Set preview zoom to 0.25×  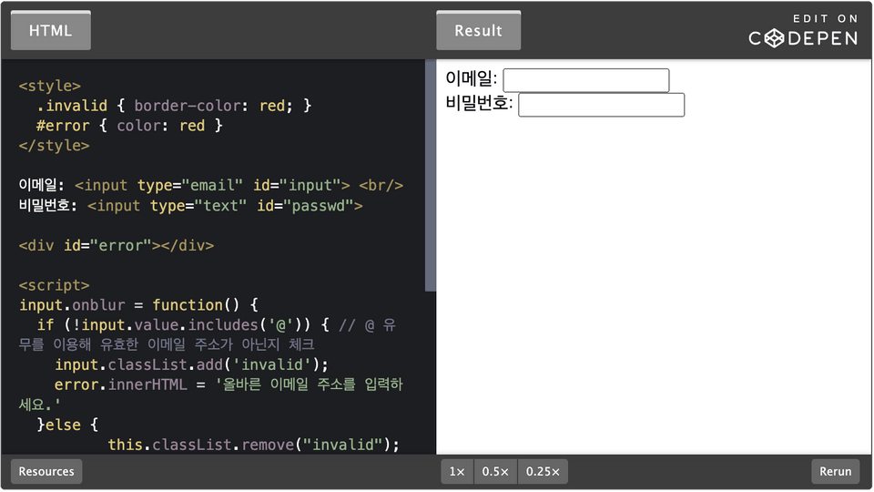543,471
